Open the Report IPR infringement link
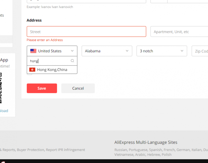This screenshot has width=208, height=163. pyautogui.click(x=65, y=150)
